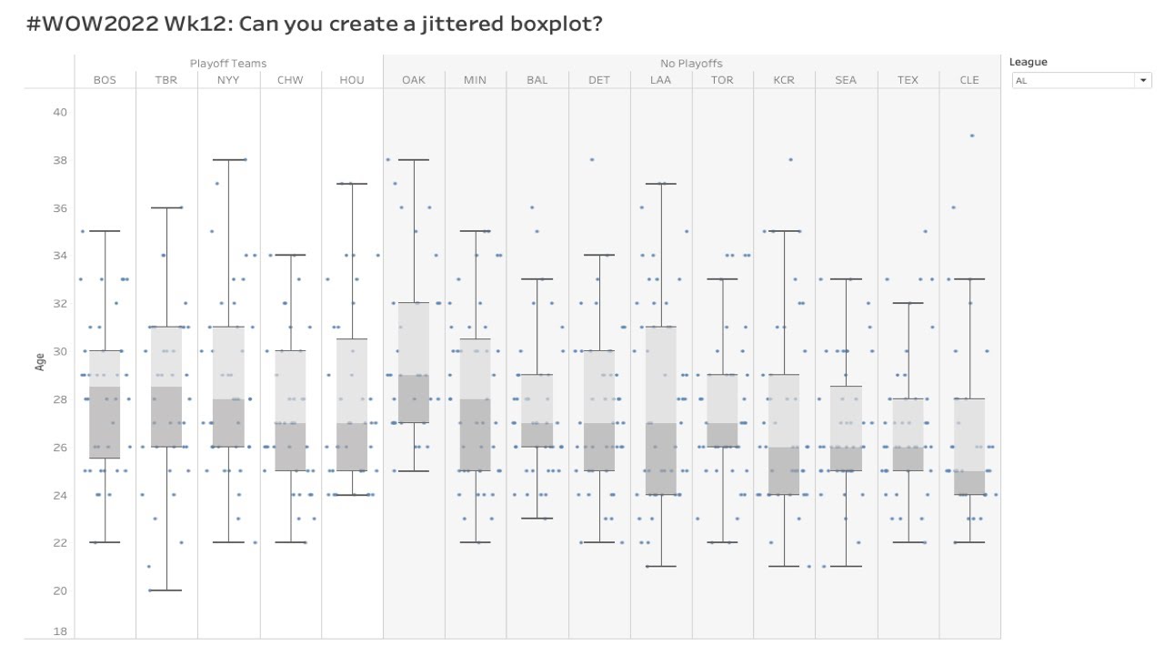The image size is (1164, 655).
Task: Select the CLE column header
Action: (969, 80)
